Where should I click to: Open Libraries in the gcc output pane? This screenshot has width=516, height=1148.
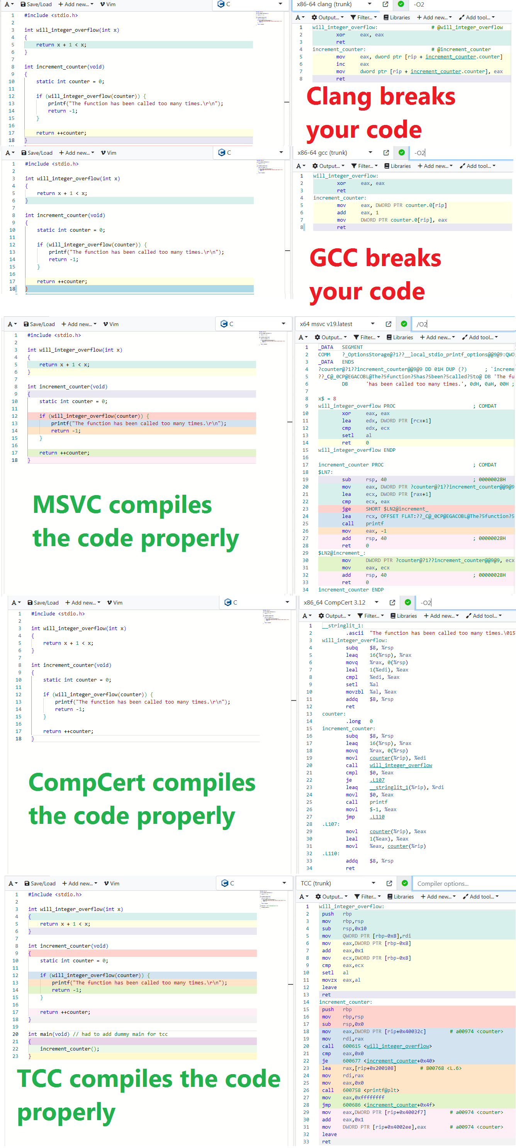click(398, 166)
